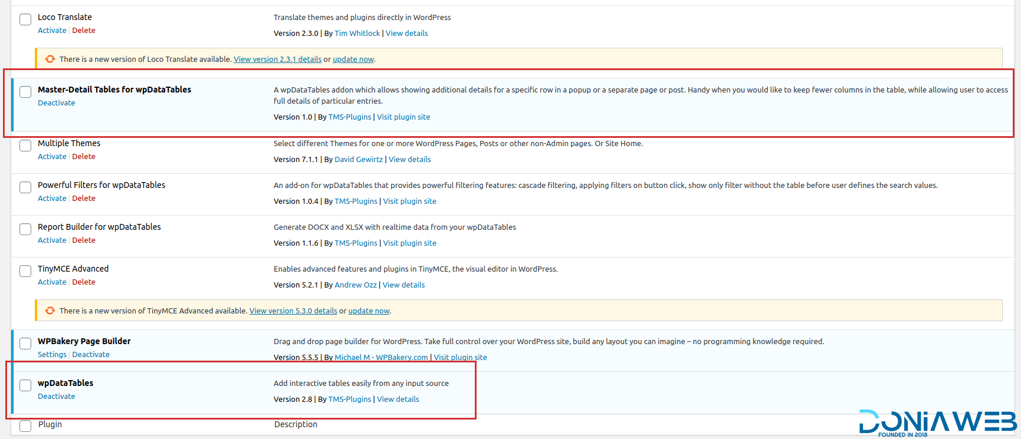Viewport: 1021px width, 439px height.
Task: Click the 'Version 7.1.1' text
Action: [296, 160]
